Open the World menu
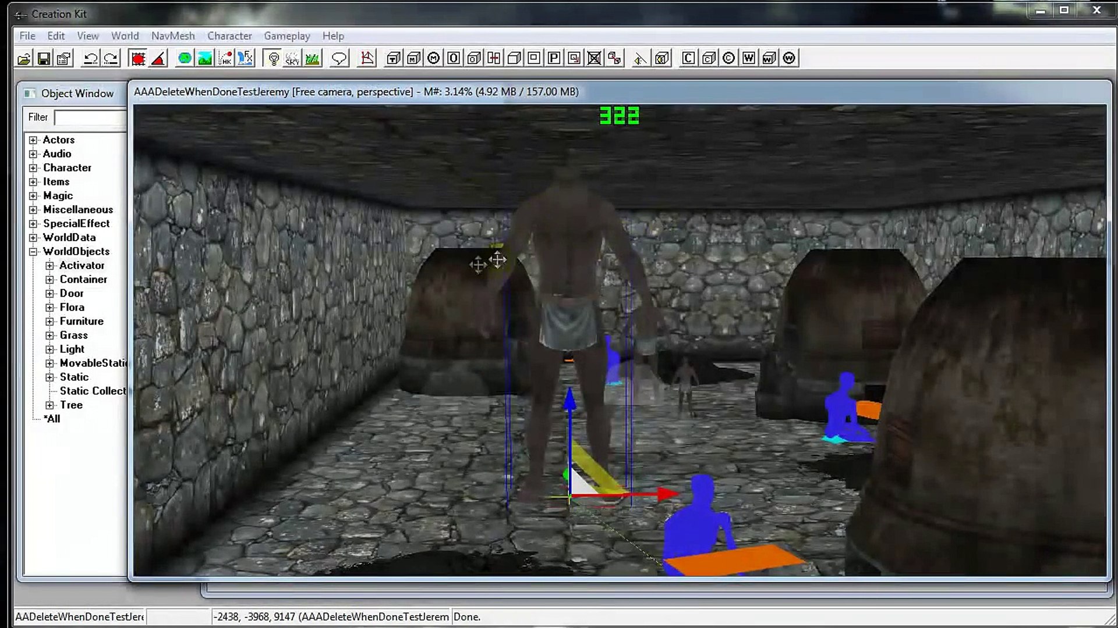 click(x=125, y=35)
